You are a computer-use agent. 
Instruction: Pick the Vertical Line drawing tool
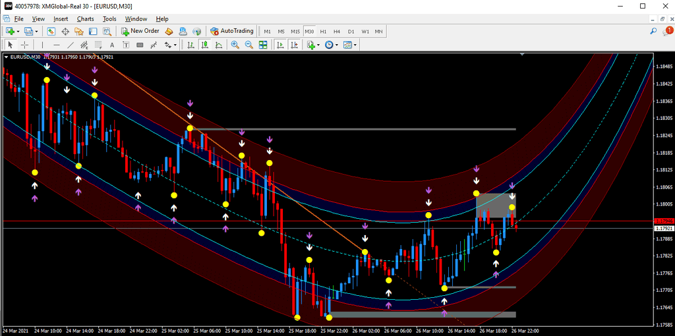pyautogui.click(x=42, y=45)
